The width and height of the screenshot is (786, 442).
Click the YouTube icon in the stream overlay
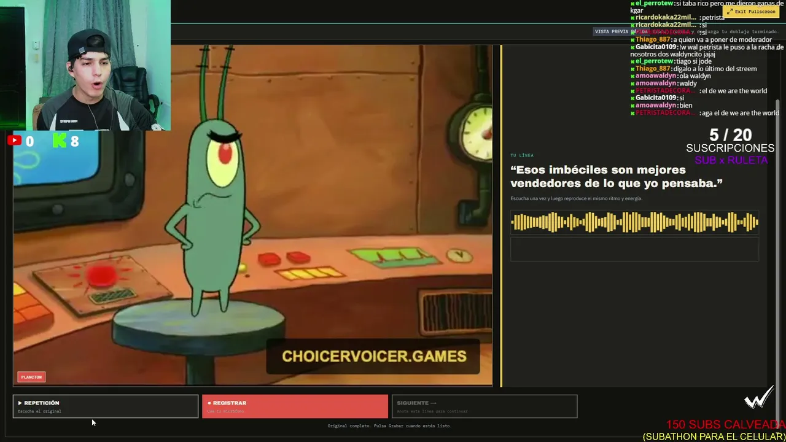tap(14, 141)
